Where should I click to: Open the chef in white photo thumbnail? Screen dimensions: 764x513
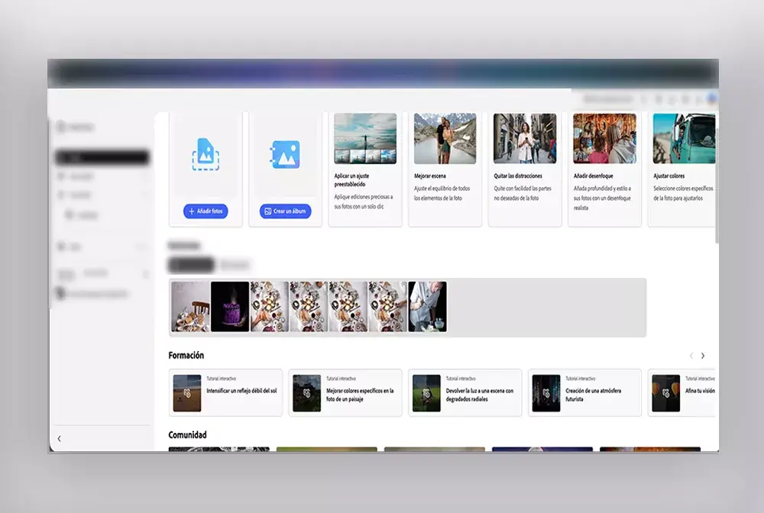coord(427,306)
